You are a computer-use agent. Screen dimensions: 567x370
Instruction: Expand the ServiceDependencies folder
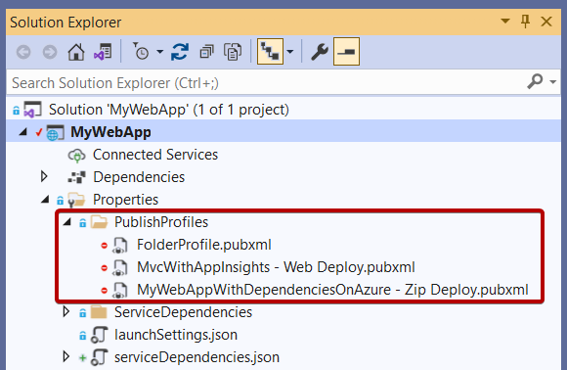[65, 311]
